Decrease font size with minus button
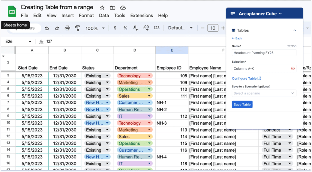This screenshot has width=312, height=172. pos(202,28)
